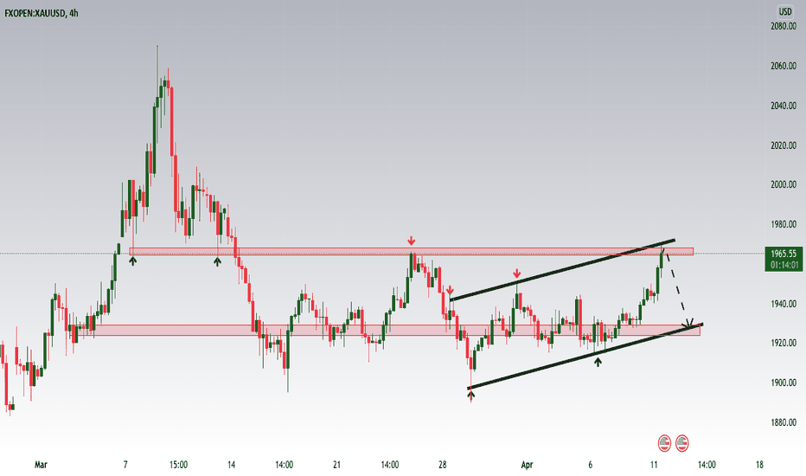Click the 14 date label on time axis
Screen dimensions: 806x476
point(231,465)
